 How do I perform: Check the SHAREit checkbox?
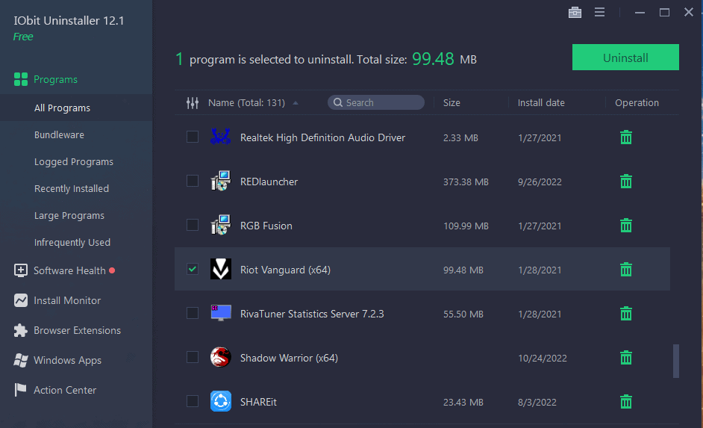[x=193, y=401]
